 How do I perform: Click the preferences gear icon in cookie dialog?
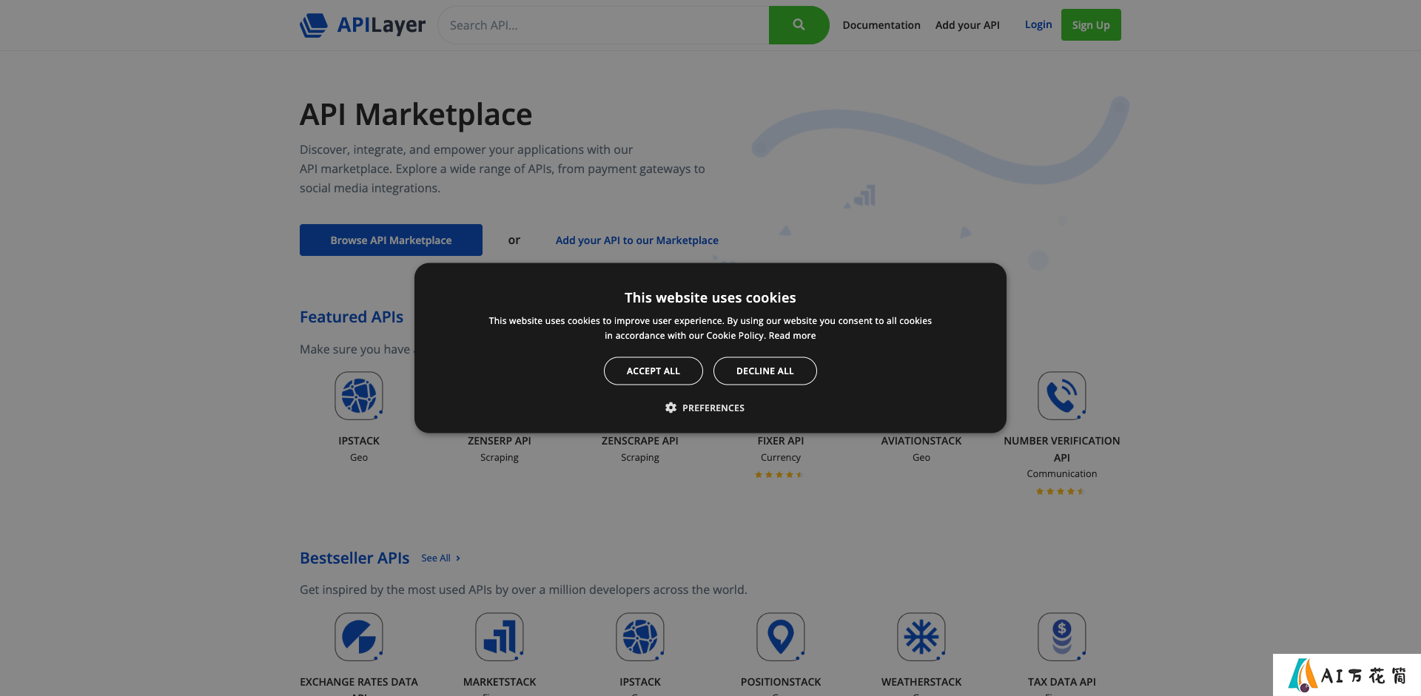[x=671, y=408]
